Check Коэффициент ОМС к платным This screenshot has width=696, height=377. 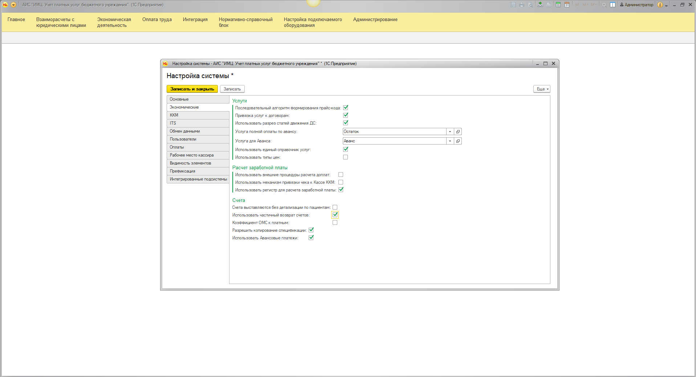(335, 223)
